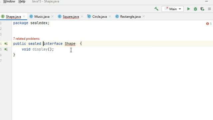The height and width of the screenshot is (120, 213).
Task: Click the implementations gutter icon on line 5
Action: [6, 49]
